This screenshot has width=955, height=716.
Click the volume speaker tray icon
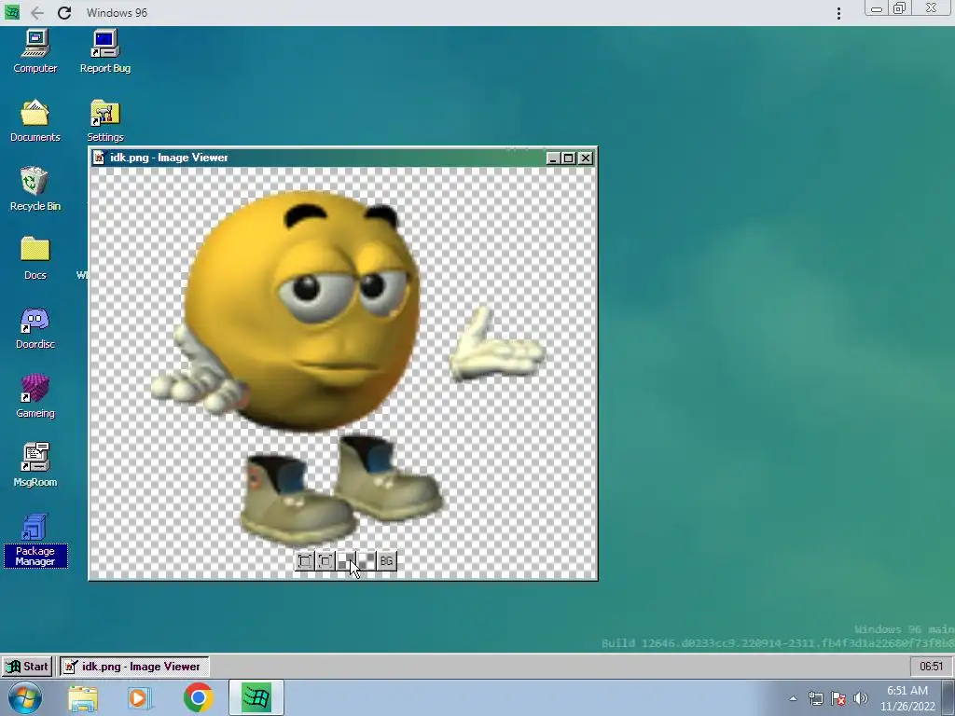(x=861, y=698)
